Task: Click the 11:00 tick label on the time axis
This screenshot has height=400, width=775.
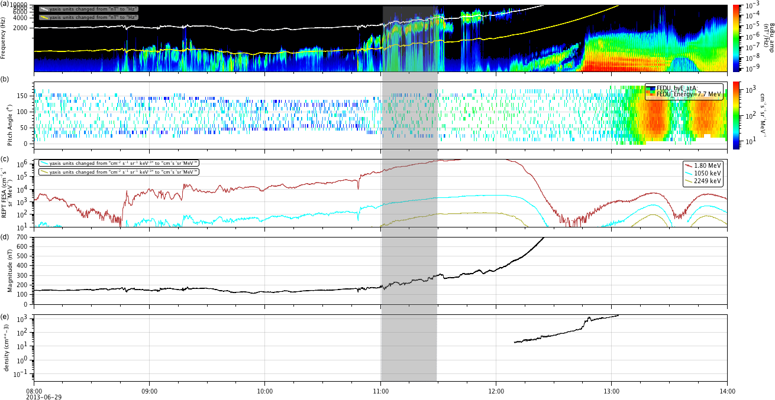Action: 380,391
